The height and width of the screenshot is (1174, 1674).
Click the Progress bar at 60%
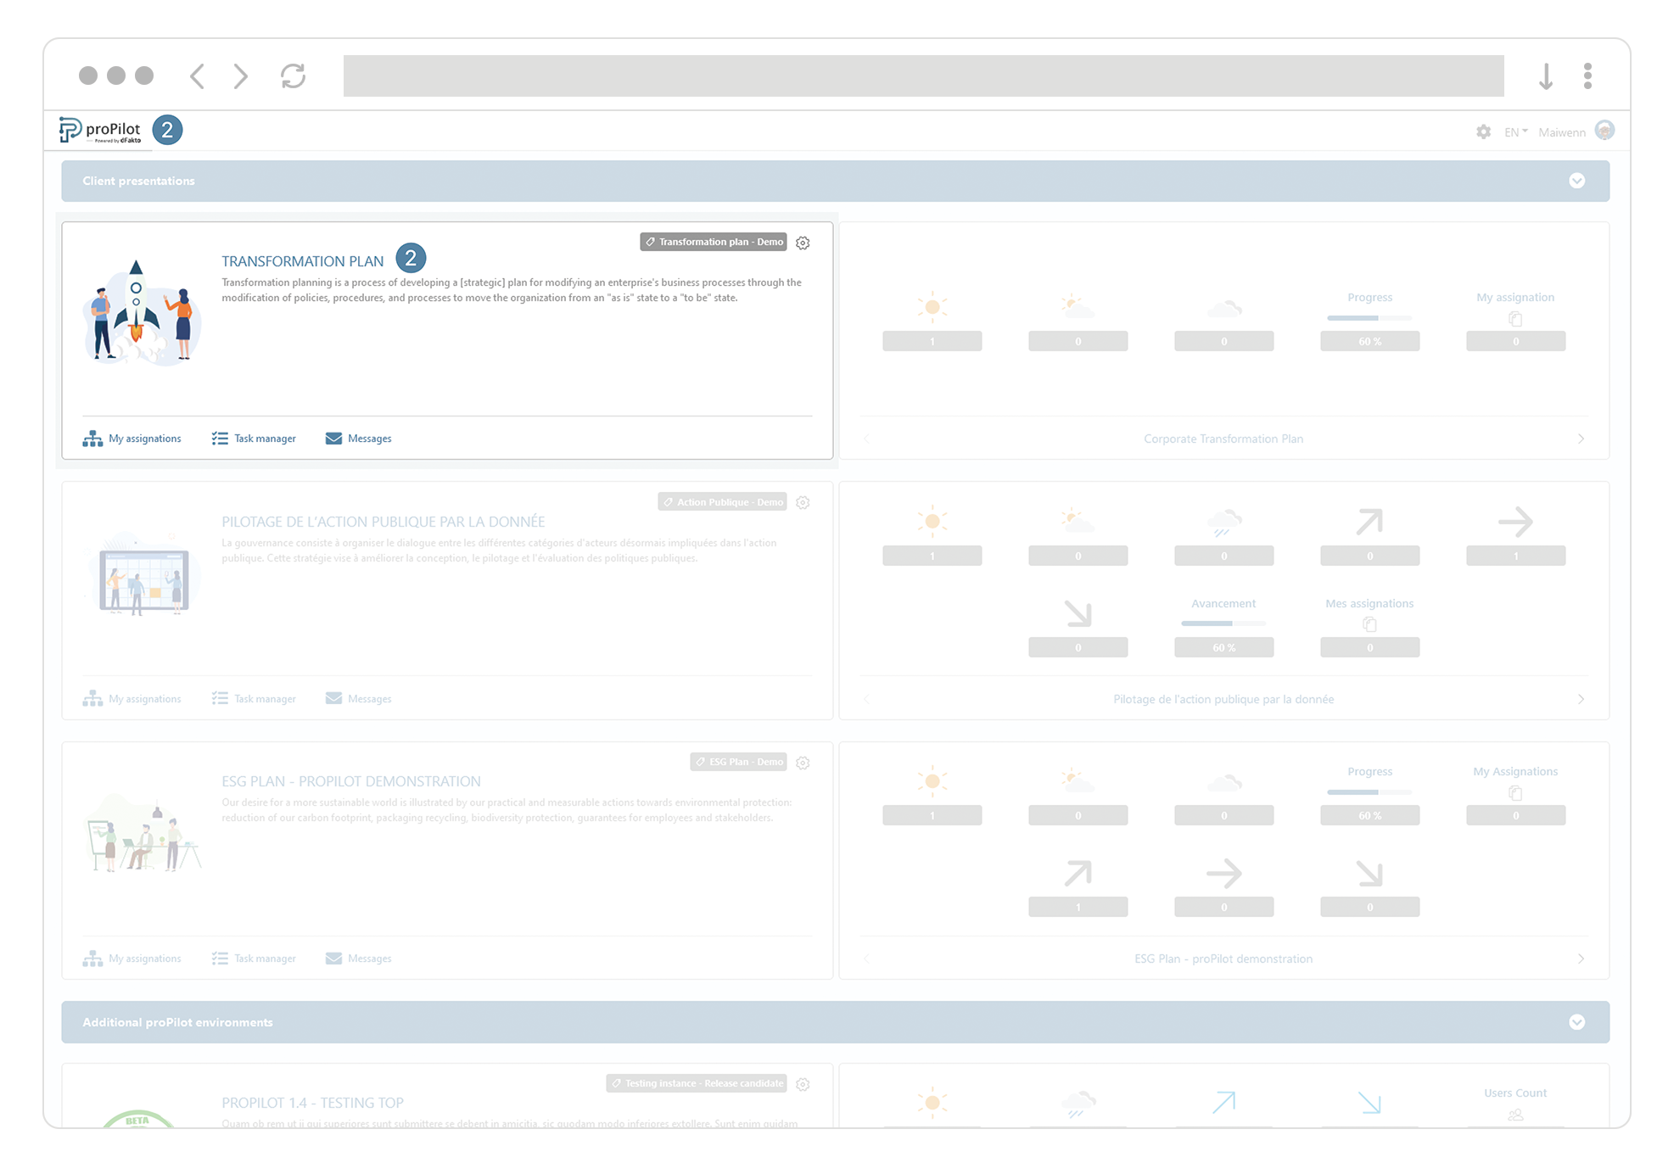click(x=1369, y=318)
